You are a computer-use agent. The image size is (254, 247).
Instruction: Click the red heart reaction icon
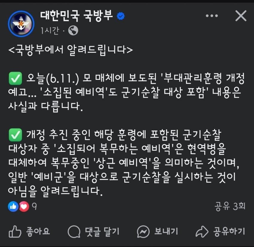tap(24, 206)
